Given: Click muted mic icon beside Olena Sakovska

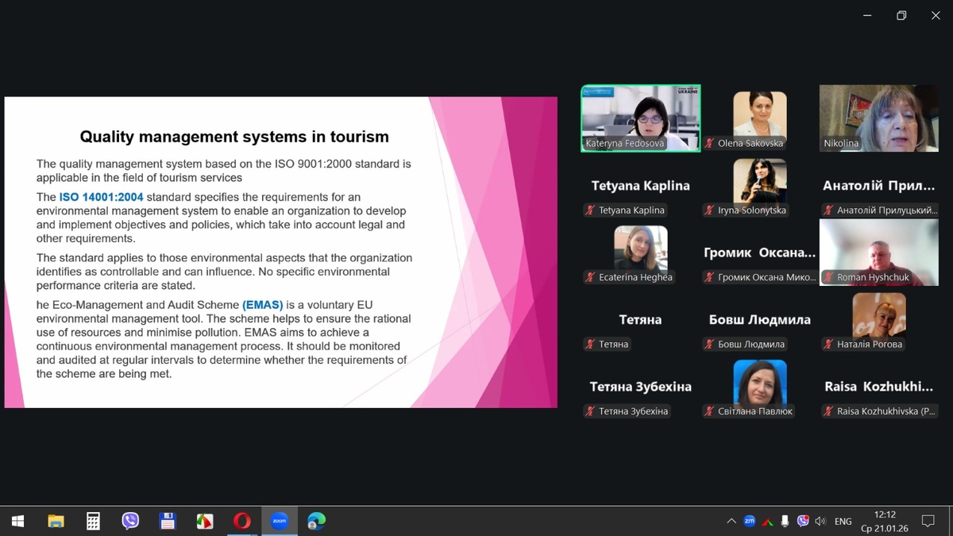Looking at the screenshot, I should (x=710, y=144).
